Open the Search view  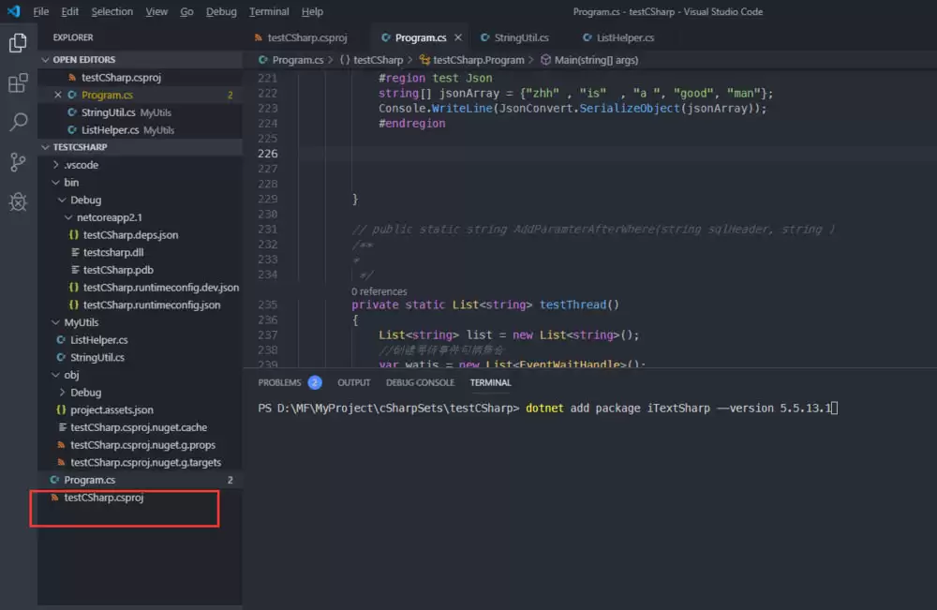[x=17, y=123]
